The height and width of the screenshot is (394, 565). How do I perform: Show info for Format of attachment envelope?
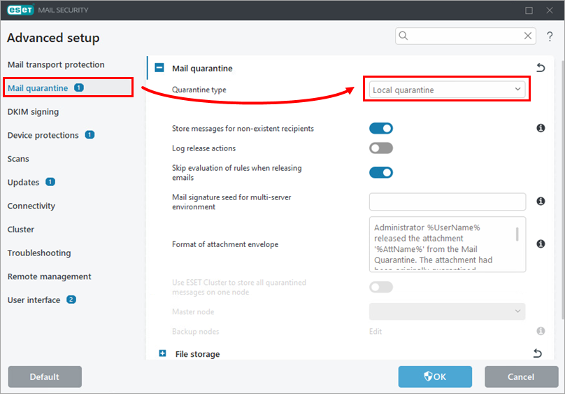click(541, 244)
